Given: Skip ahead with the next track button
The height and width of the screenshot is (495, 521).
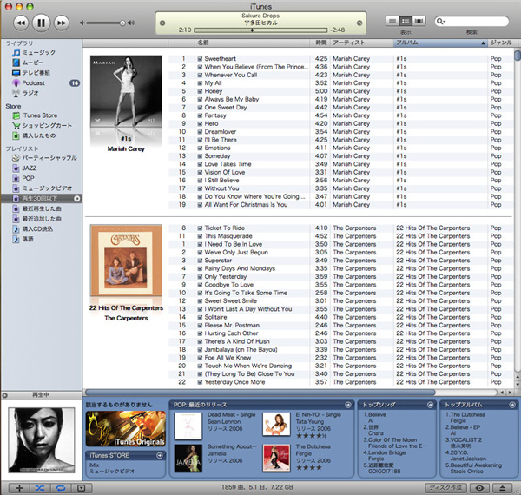Looking at the screenshot, I should (62, 23).
